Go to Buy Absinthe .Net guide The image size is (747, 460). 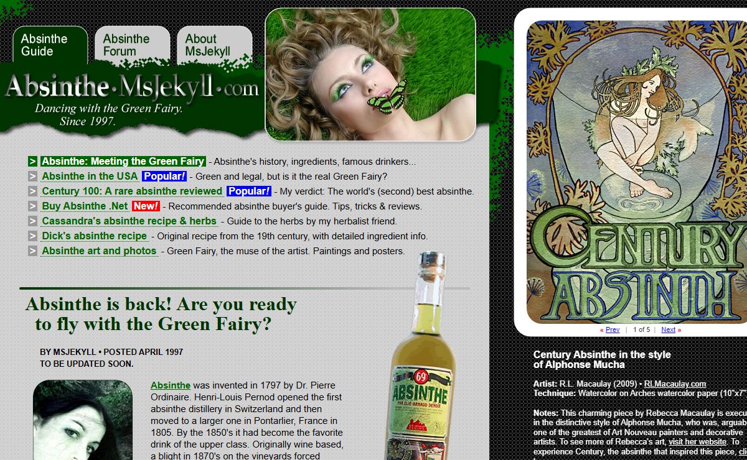coord(85,206)
